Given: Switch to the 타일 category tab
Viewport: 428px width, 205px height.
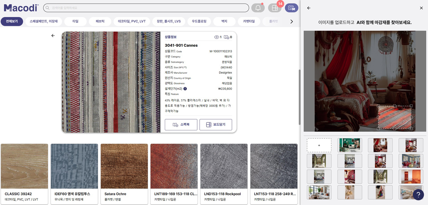Looking at the screenshot, I should (x=75, y=21).
